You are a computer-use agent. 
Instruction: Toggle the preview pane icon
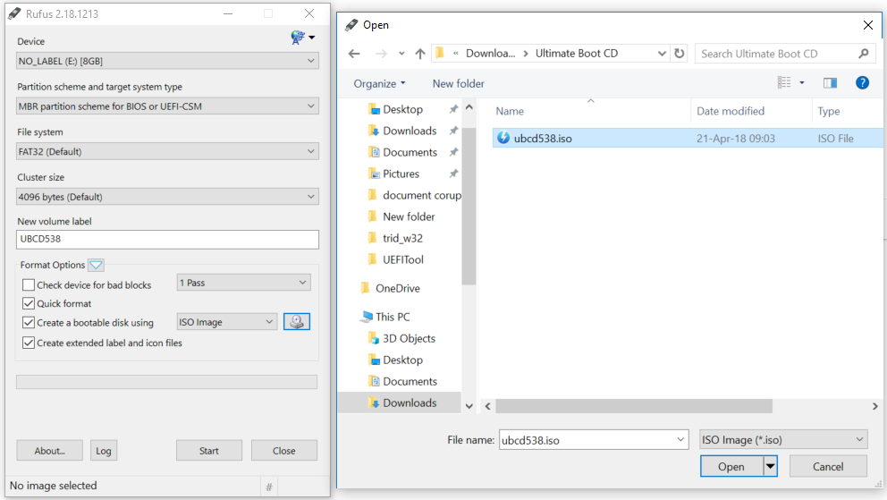point(830,83)
